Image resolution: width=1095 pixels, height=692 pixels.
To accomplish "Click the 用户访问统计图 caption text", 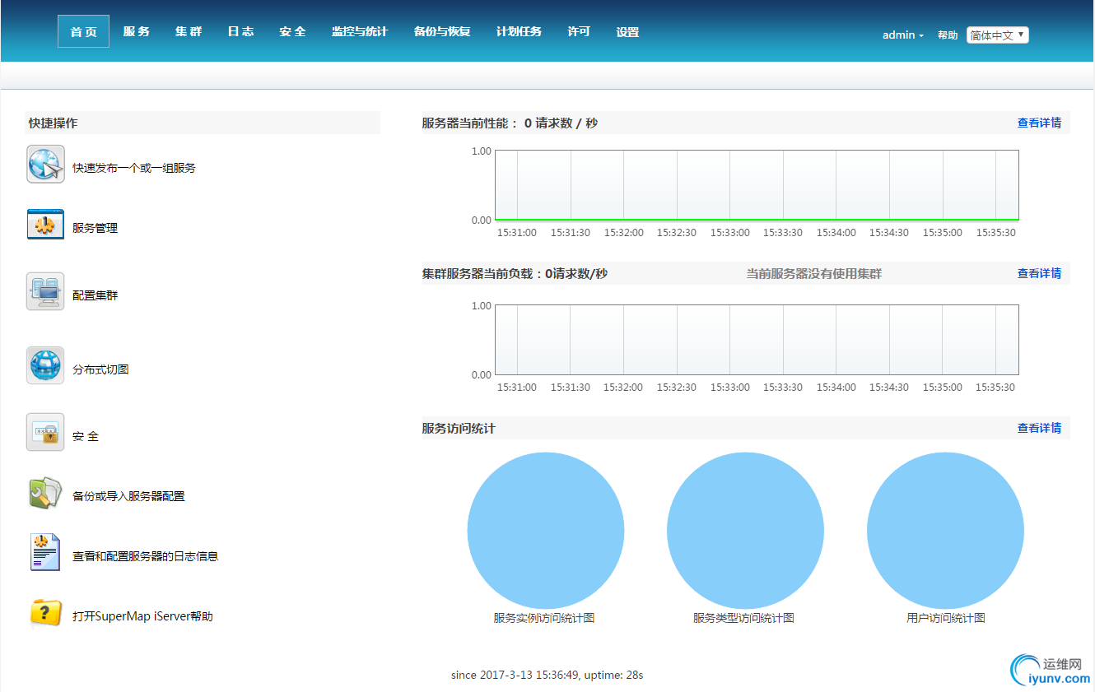I will click(x=945, y=618).
